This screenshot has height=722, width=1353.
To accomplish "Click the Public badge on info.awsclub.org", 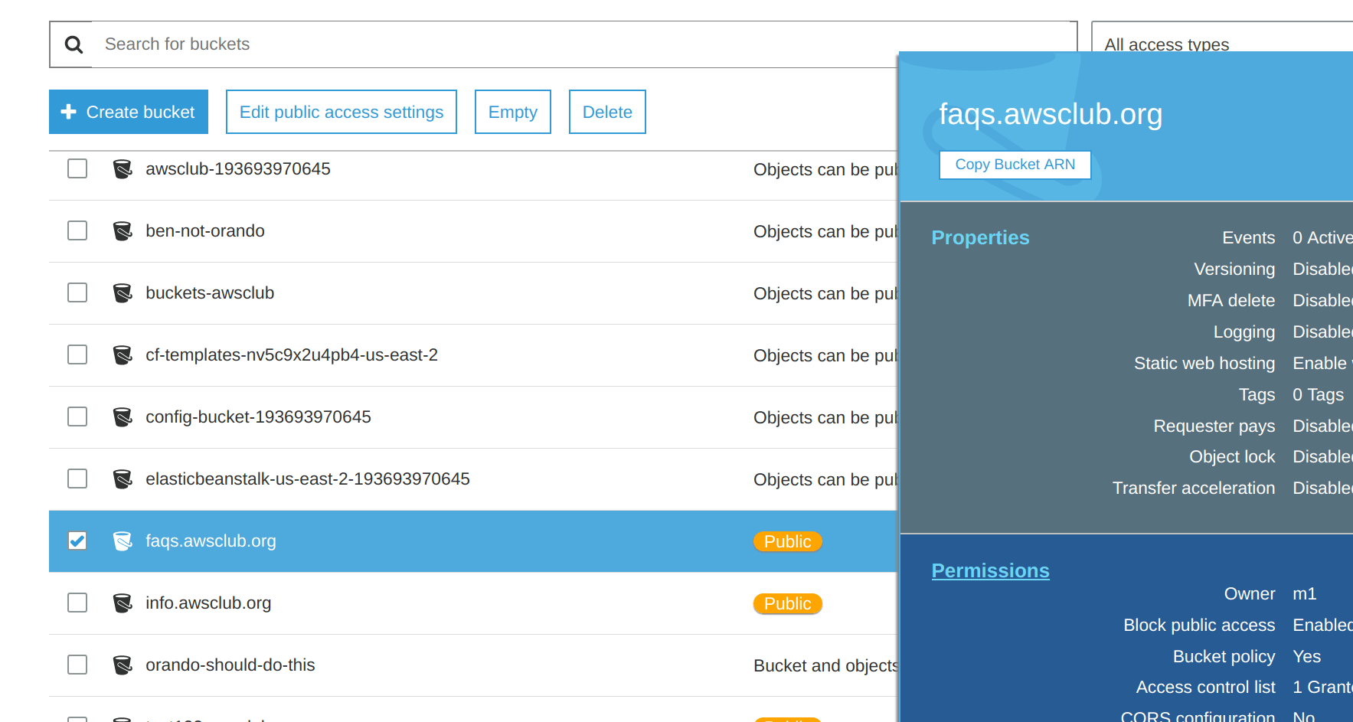I will (x=787, y=603).
